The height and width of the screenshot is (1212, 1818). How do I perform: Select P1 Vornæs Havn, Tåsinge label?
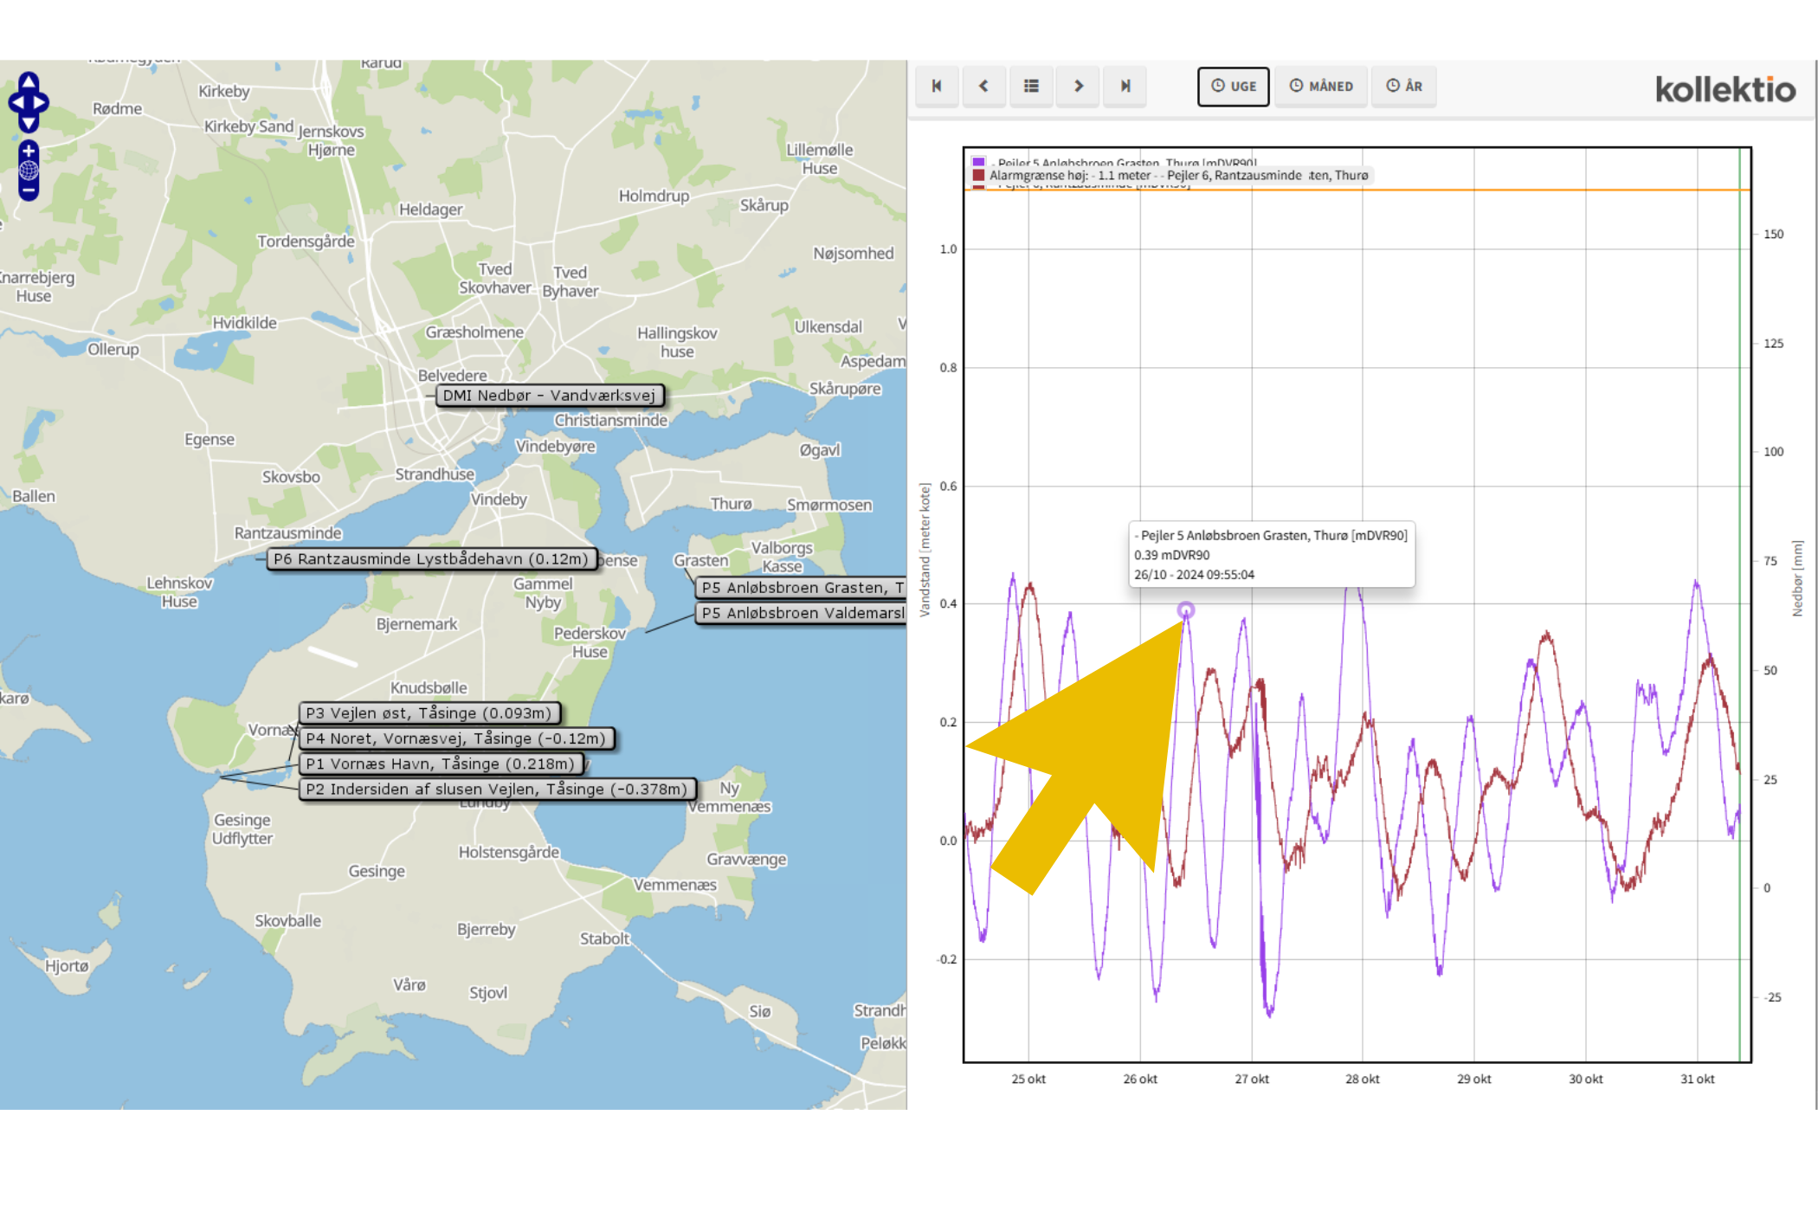click(440, 764)
